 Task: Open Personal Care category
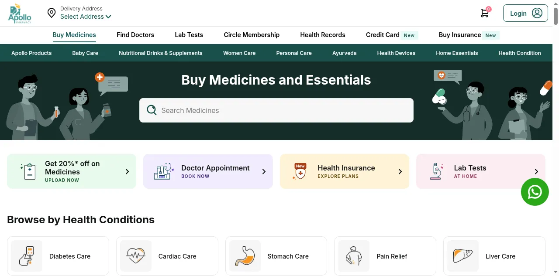pyautogui.click(x=294, y=53)
